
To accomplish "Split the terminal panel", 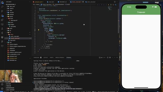I will pos(107,57).
